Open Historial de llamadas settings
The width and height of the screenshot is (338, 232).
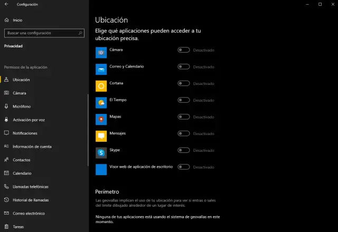click(x=31, y=200)
